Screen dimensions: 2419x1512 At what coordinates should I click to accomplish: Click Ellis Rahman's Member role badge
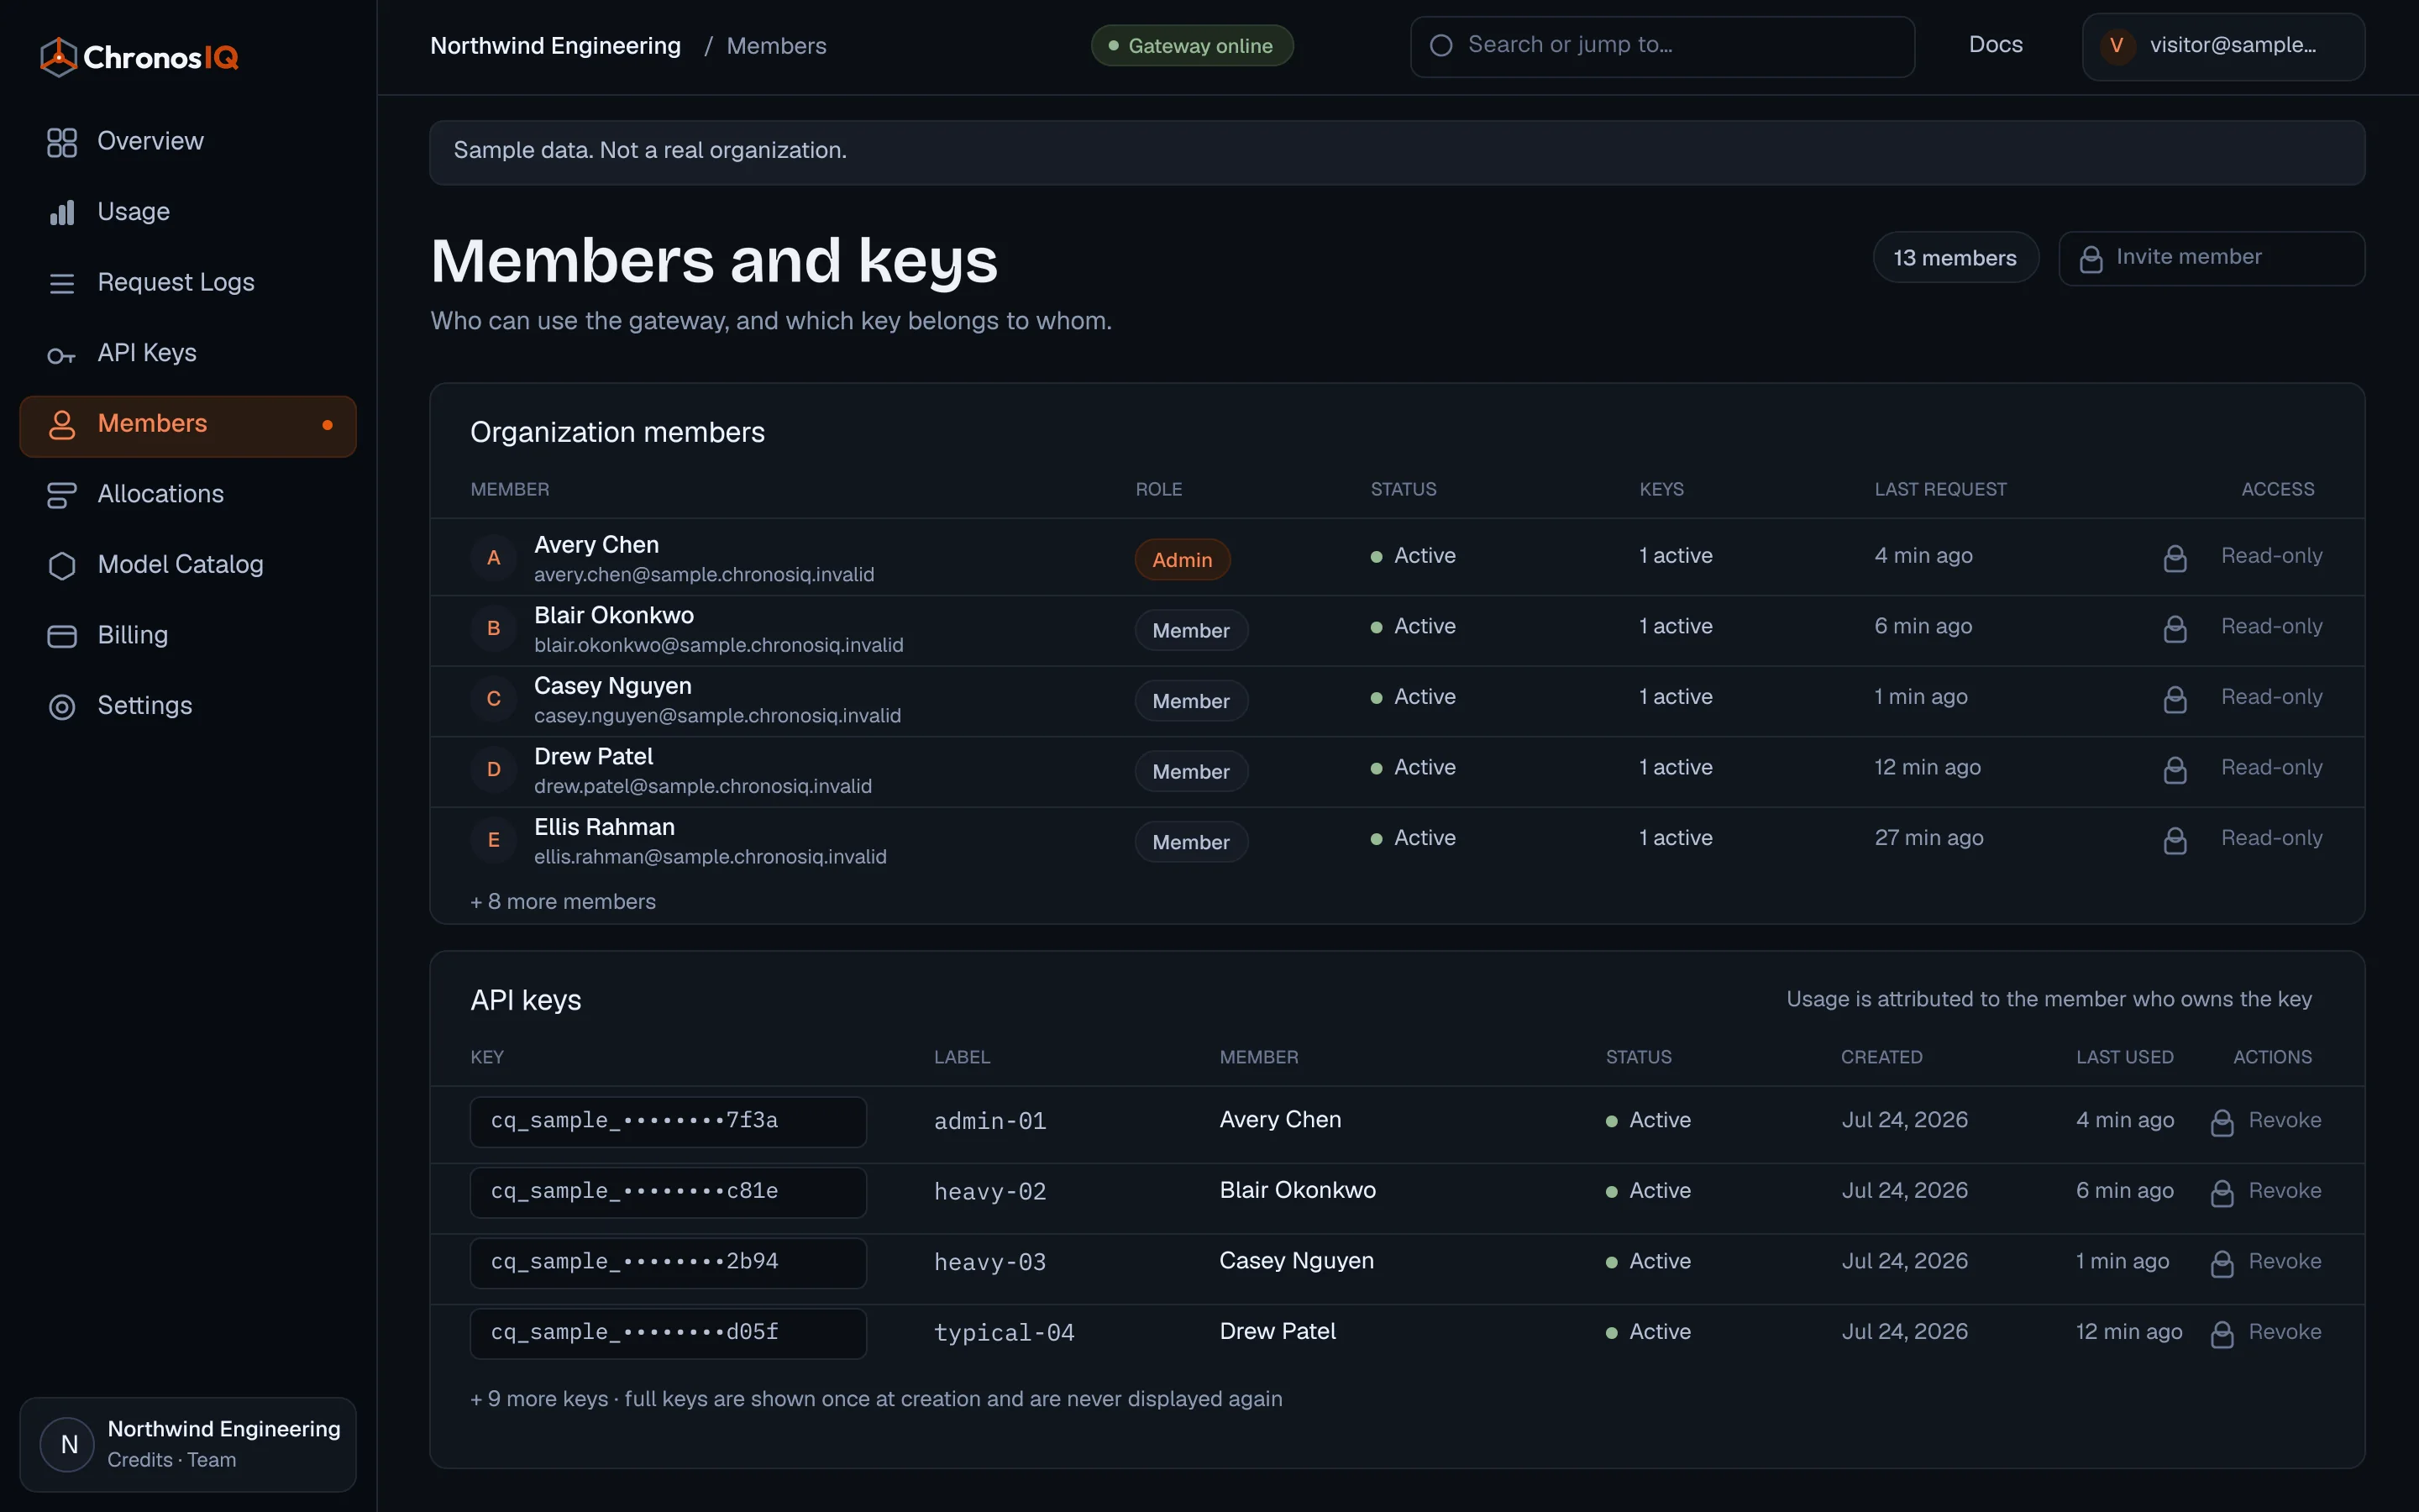point(1190,842)
